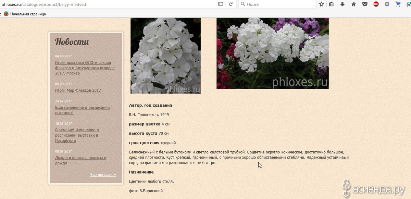
Task: Click the Назначение heading
Action: click(141, 172)
